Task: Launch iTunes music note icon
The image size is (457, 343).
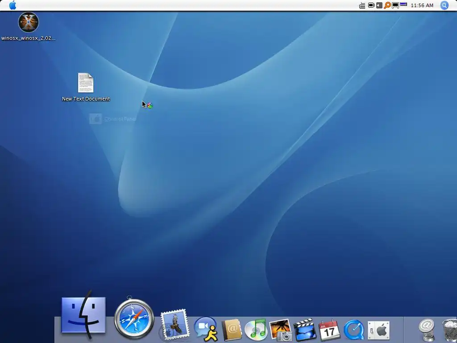Action: click(256, 330)
